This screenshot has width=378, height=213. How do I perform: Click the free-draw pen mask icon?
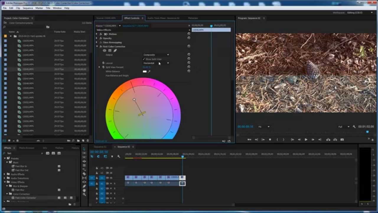[x=115, y=51]
